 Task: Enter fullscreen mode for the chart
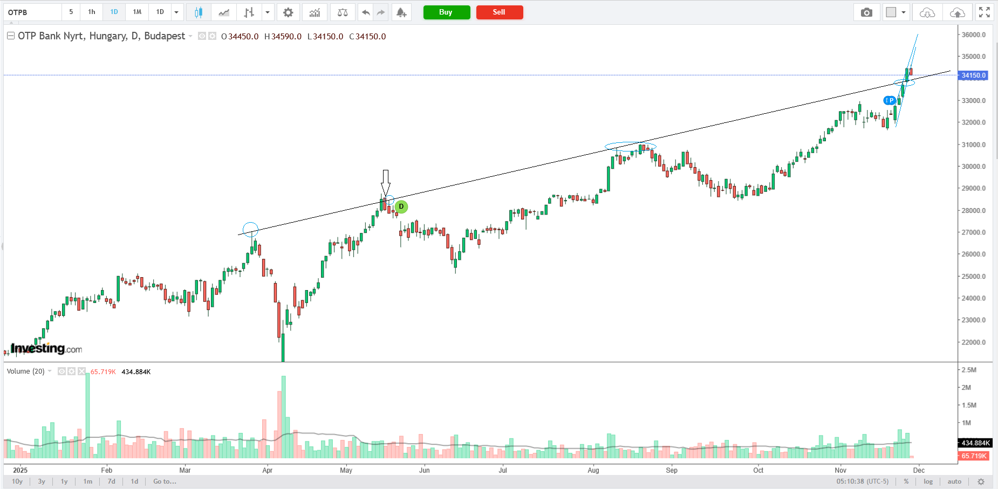(x=984, y=12)
